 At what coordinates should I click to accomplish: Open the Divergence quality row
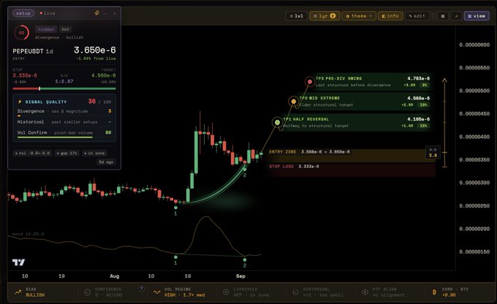click(x=64, y=113)
